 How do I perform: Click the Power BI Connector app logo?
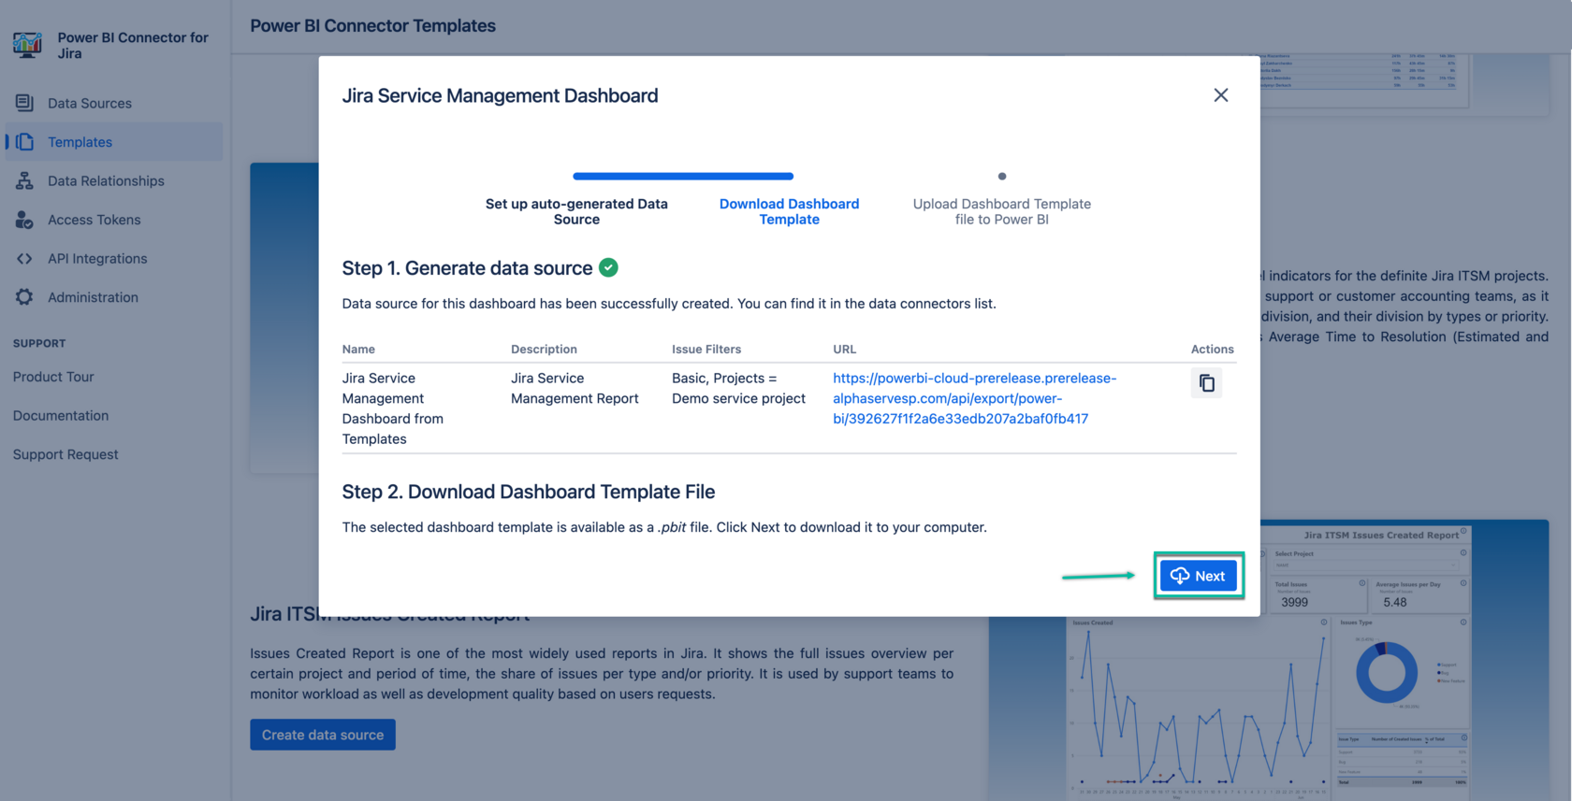[27, 44]
